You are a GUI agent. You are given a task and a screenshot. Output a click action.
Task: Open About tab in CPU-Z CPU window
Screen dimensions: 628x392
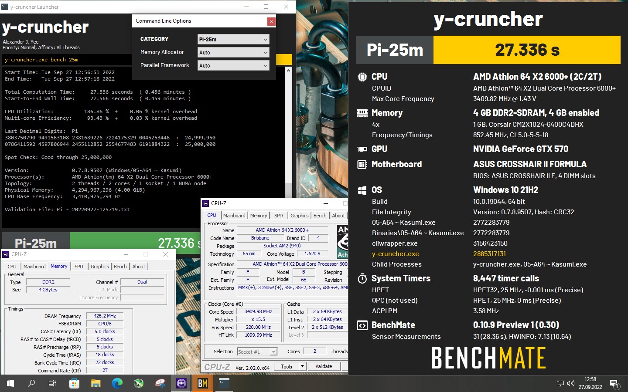[x=338, y=216]
